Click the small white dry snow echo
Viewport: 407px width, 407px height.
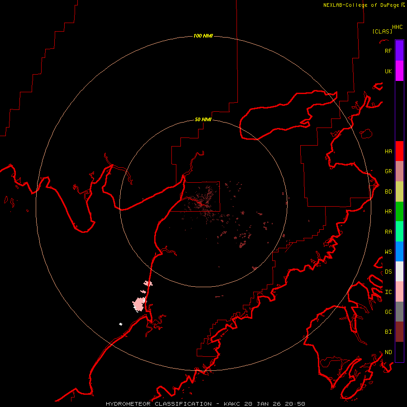point(120,324)
